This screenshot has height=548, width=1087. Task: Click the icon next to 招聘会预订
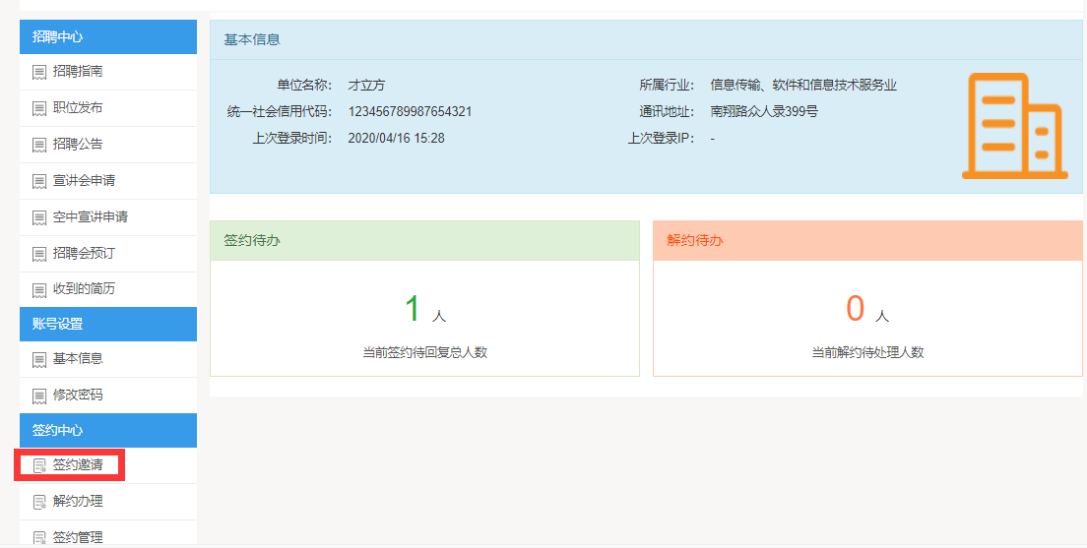tap(39, 254)
